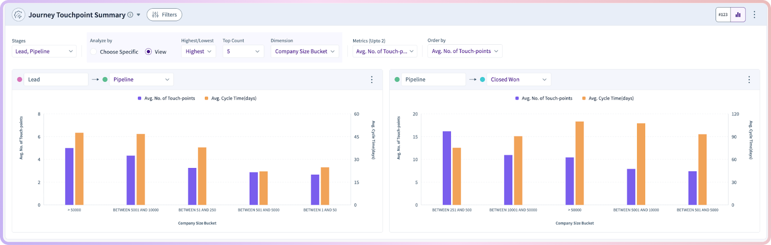The image size is (771, 245).
Task: Open the Pipeline target stage dropdown
Action: (x=141, y=79)
